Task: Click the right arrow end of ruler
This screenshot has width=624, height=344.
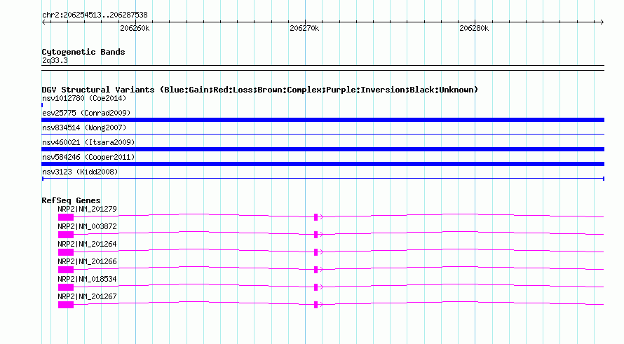Action: [602, 22]
